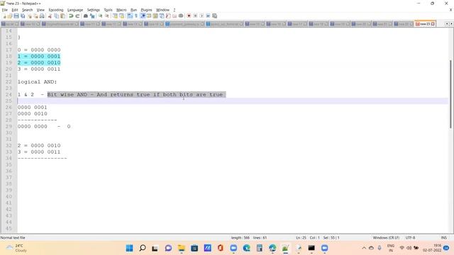The width and height of the screenshot is (454, 255).
Task: Toggle INS insert mode in status bar
Action: point(444,238)
